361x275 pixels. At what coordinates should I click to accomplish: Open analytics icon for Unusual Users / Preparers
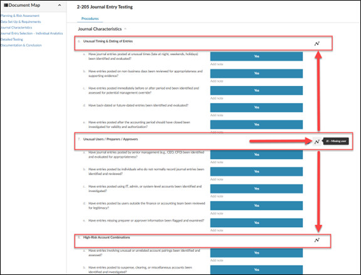coord(317,141)
